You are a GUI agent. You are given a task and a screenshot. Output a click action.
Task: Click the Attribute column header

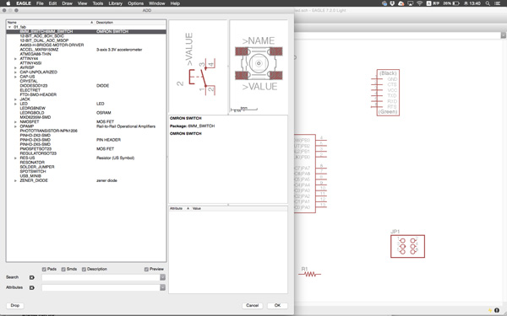(x=180, y=209)
